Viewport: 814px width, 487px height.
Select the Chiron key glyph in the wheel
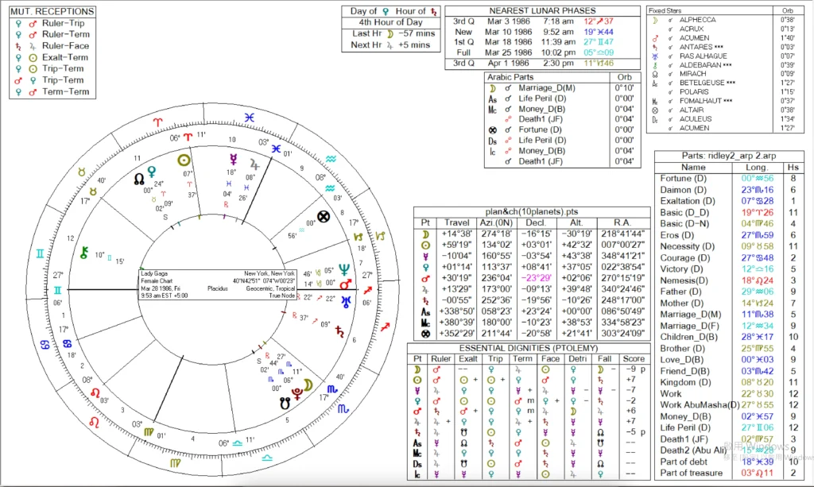point(83,253)
